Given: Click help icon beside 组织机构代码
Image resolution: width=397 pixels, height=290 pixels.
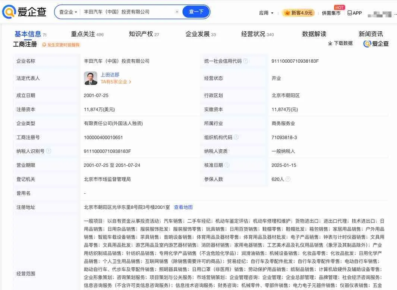Looking at the screenshot, I should pos(236,137).
